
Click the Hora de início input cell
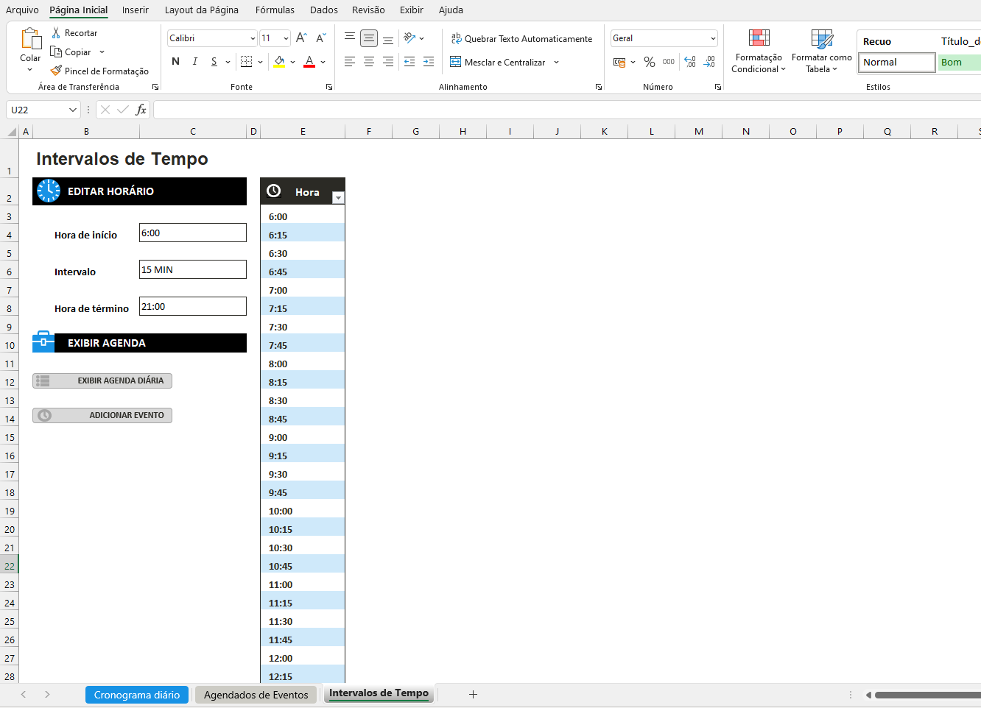click(193, 233)
